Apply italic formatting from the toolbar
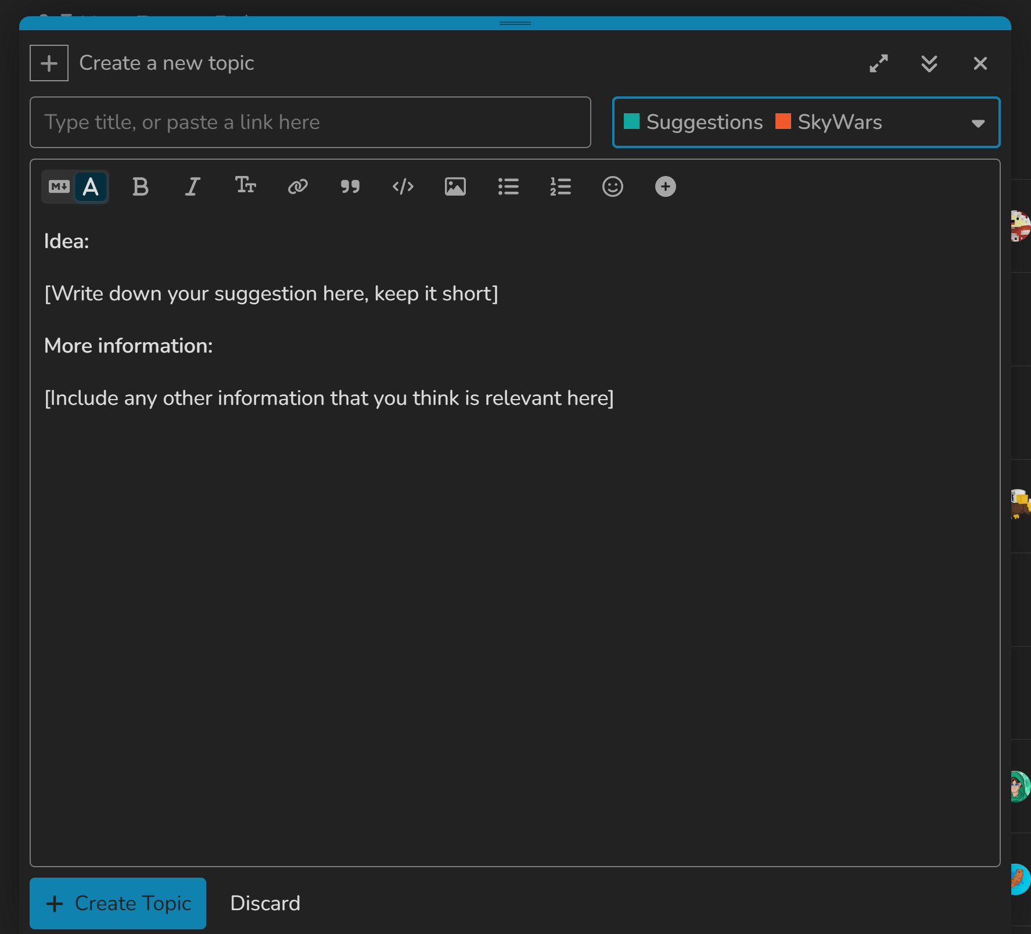 (192, 187)
